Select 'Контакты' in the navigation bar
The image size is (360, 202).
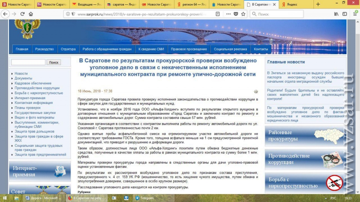(261, 49)
